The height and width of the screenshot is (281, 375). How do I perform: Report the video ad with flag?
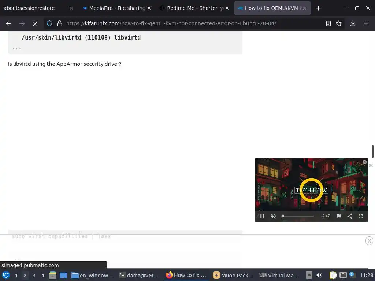pos(339,216)
